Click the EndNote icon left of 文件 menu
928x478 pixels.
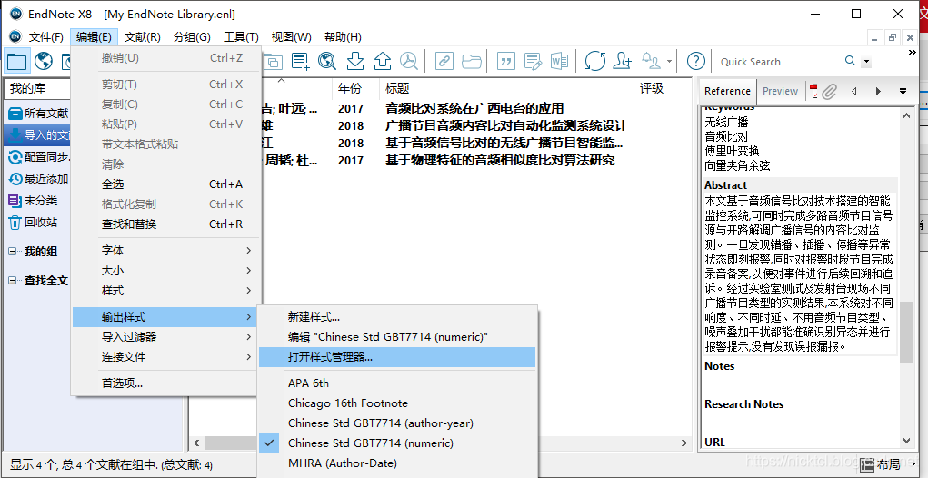click(x=15, y=36)
